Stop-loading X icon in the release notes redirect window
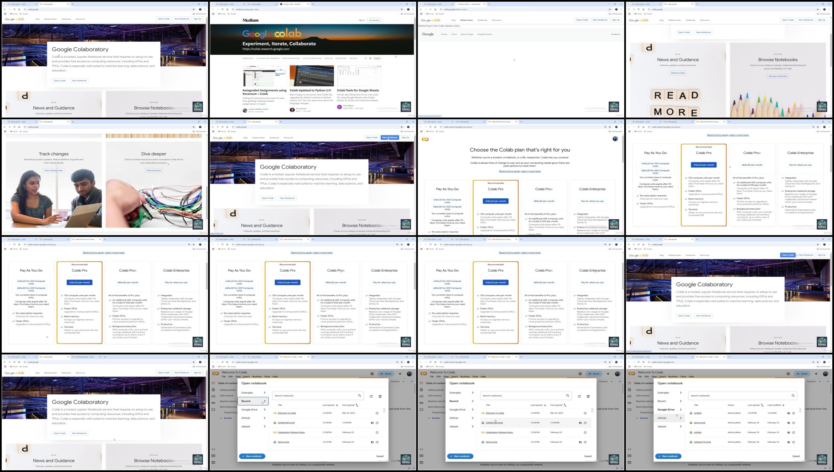 [431, 9]
